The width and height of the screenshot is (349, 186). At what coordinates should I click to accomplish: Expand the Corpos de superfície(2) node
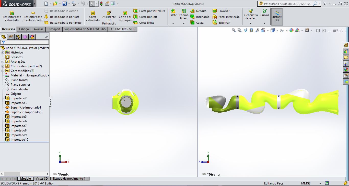point(3,66)
